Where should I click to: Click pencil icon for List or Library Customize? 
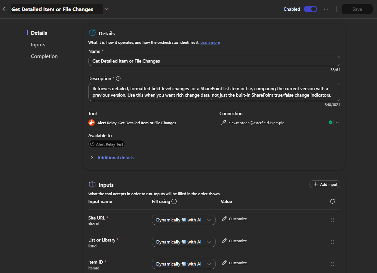click(x=224, y=241)
